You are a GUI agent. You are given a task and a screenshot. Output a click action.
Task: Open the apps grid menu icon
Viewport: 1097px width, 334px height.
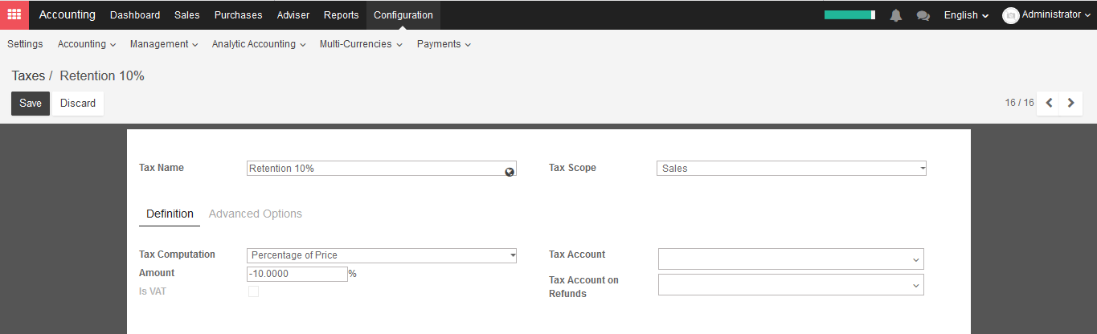(14, 14)
